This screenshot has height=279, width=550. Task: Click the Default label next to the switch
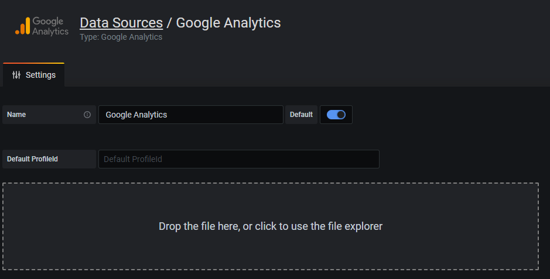[301, 115]
